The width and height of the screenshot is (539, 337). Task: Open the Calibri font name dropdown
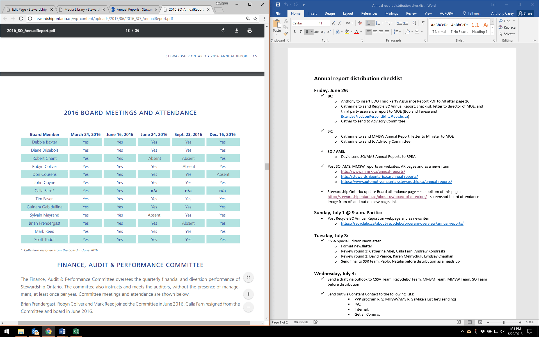point(316,23)
